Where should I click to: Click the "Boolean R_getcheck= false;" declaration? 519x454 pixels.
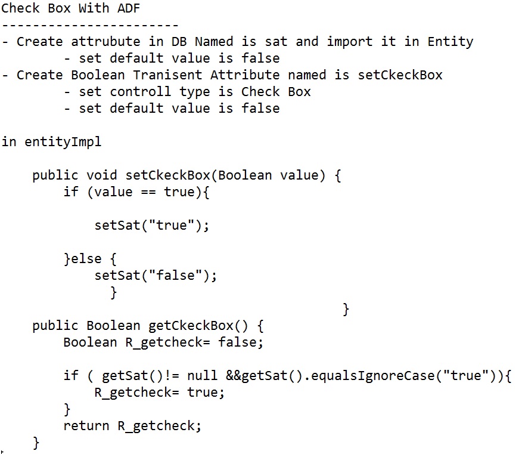coord(163,342)
